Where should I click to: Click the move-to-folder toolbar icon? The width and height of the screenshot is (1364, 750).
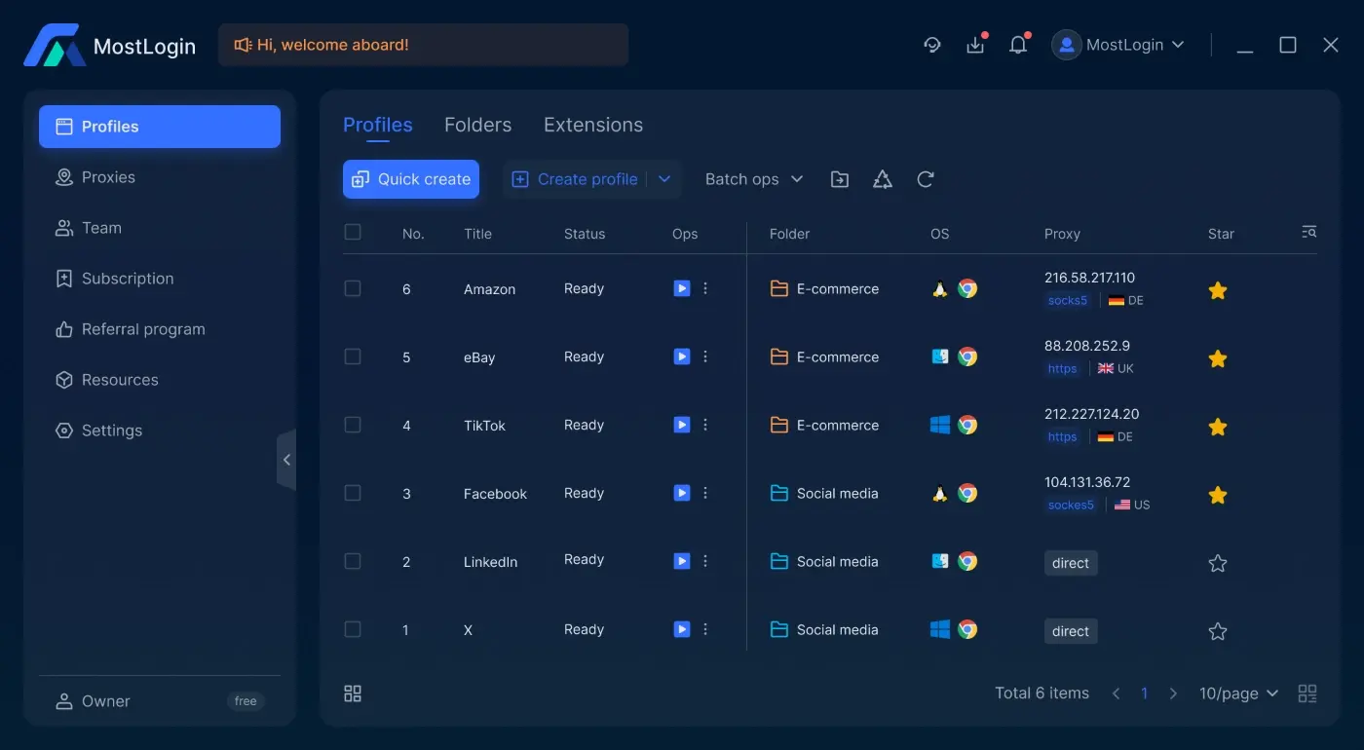point(840,179)
